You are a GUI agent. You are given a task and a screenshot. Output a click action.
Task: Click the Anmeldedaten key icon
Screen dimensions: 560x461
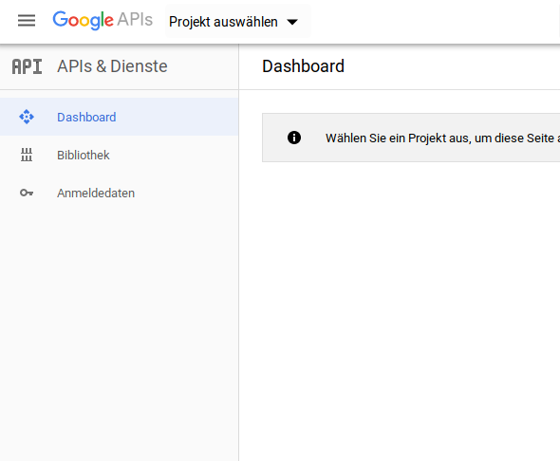(27, 194)
